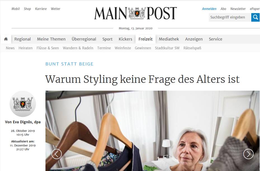Click the Karriere link

pyautogui.click(x=41, y=9)
